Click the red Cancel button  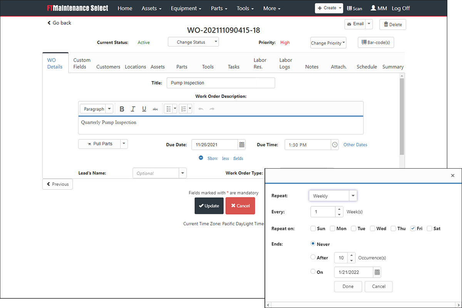240,206
